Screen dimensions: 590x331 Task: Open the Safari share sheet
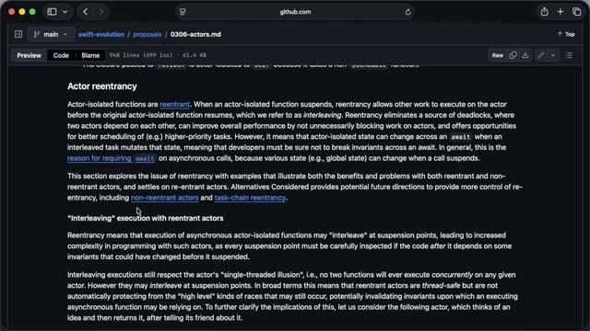tap(544, 12)
